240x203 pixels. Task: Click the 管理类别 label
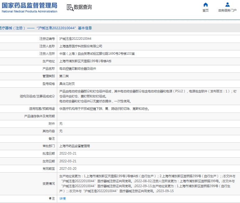(x=49, y=76)
